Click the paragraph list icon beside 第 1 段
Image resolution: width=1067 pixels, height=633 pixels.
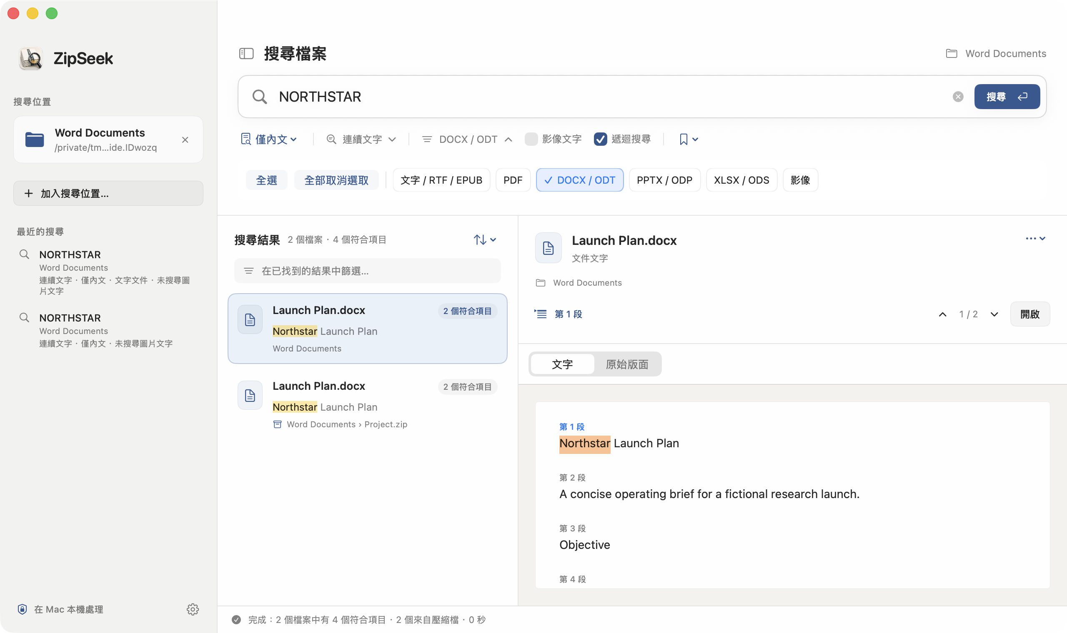point(540,314)
